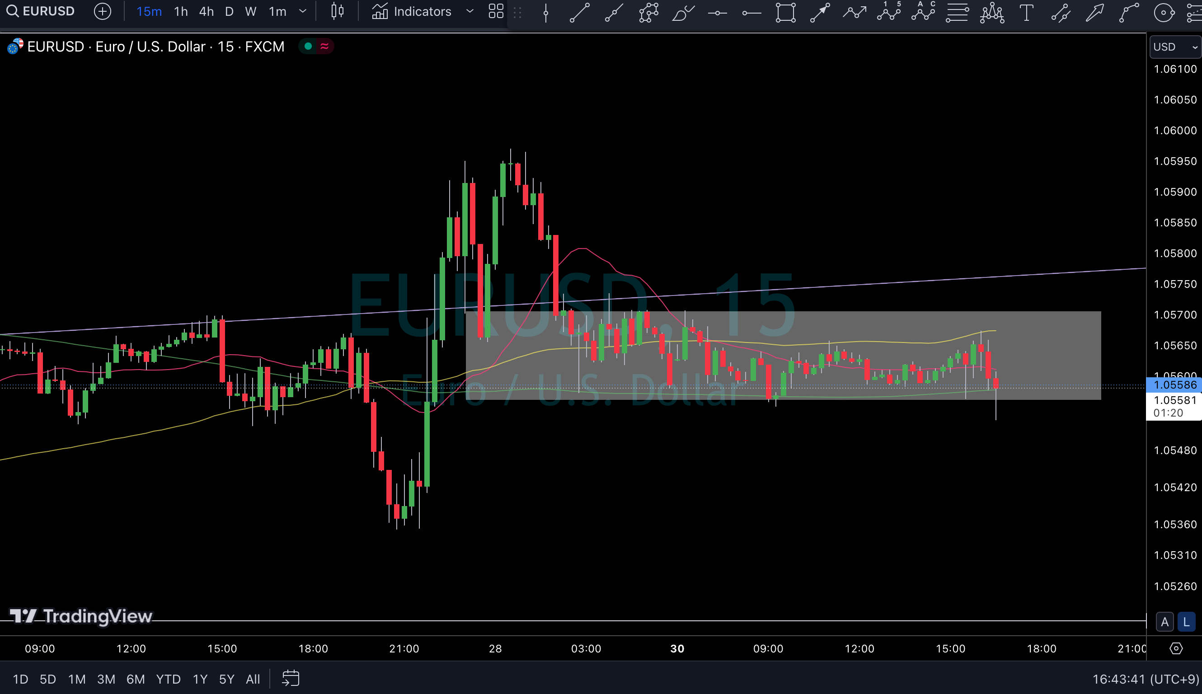This screenshot has width=1202, height=694.
Task: Open the USD currency dropdown
Action: [1174, 47]
